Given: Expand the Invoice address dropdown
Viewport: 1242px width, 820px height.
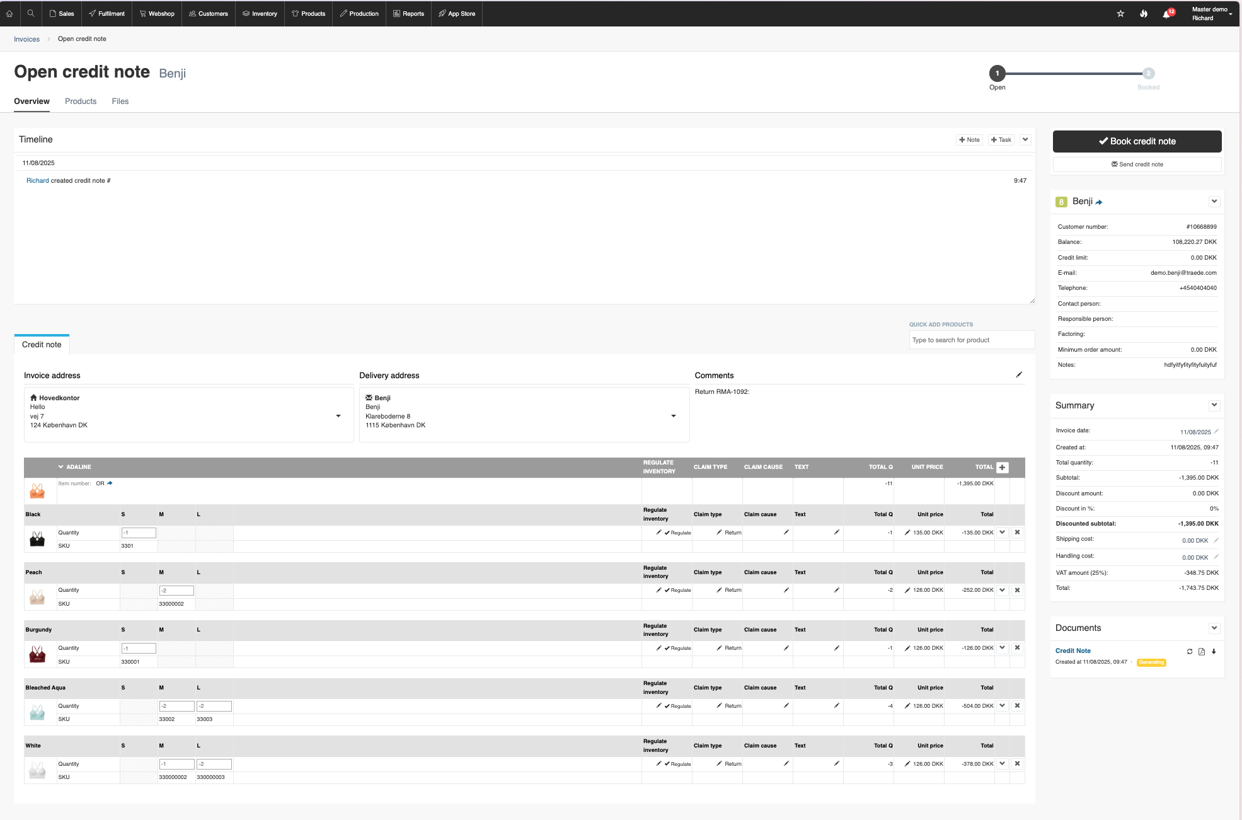Looking at the screenshot, I should click(x=338, y=416).
